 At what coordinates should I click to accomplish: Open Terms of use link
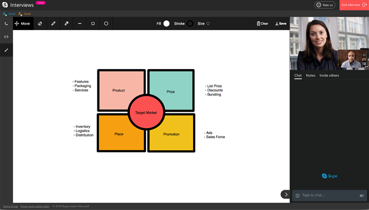10,206
